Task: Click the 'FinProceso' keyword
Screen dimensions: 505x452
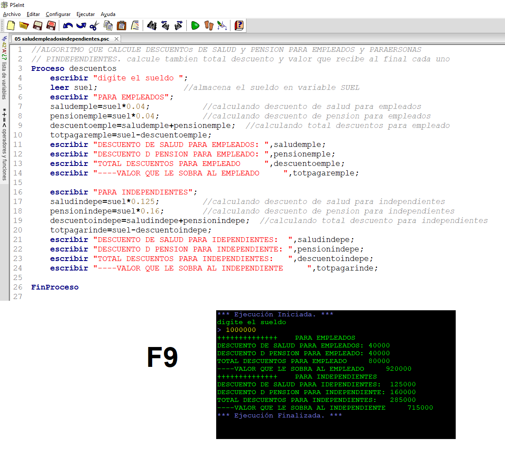Action: point(55,287)
